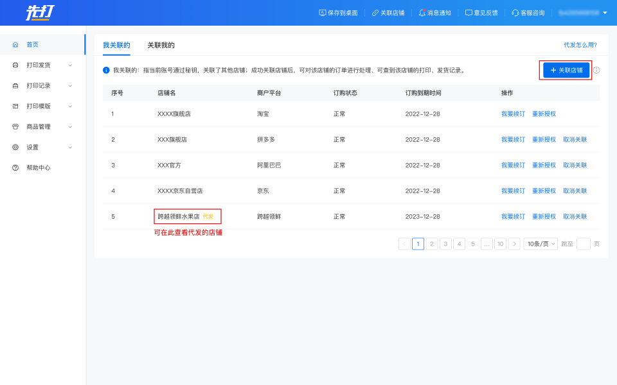Image resolution: width=617 pixels, height=385 pixels.
Task: Click the page jump input field
Action: (x=583, y=244)
